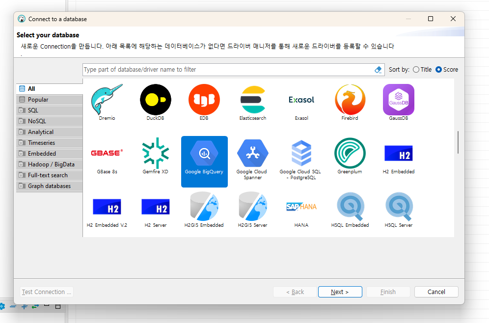489x323 pixels.
Task: Select the Firebird database icon
Action: tap(350, 100)
